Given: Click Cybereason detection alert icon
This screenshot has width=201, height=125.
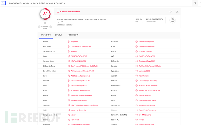Looking at the screenshot, I should click(137, 71).
